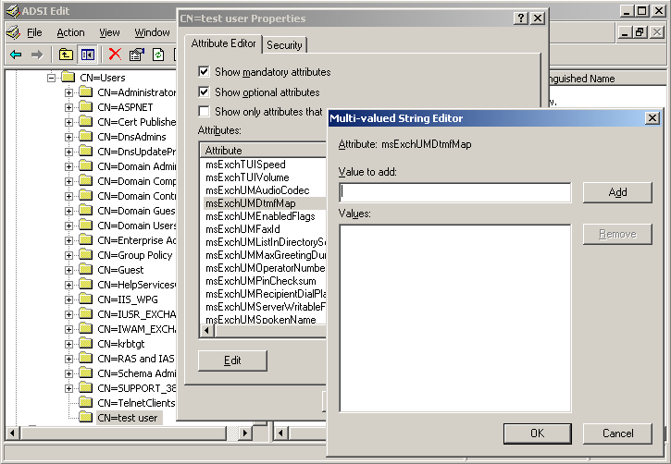Image resolution: width=671 pixels, height=464 pixels.
Task: Select msExchUMFaxId attribute
Action: (242, 229)
